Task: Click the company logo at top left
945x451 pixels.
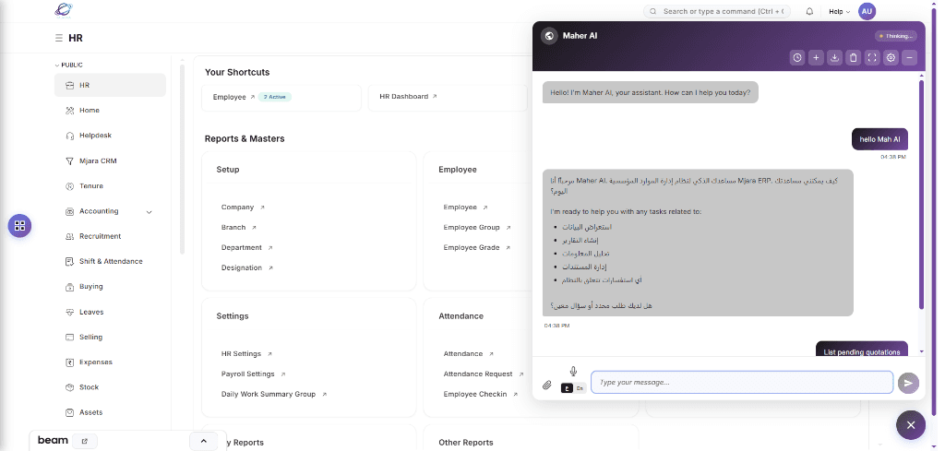Action: pyautogui.click(x=64, y=9)
